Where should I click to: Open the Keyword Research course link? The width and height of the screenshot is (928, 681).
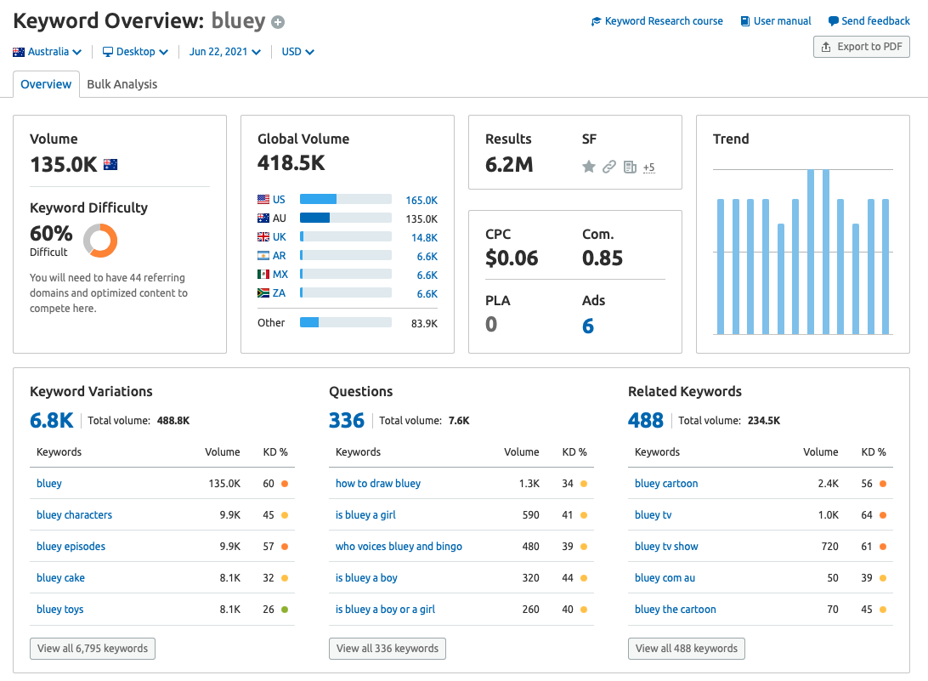tap(657, 21)
